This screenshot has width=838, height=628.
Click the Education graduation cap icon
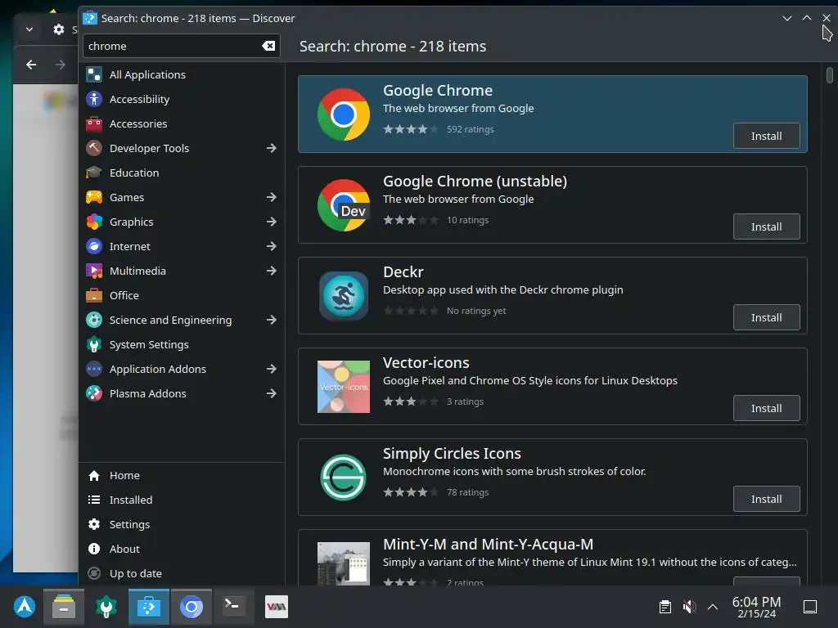pos(94,173)
